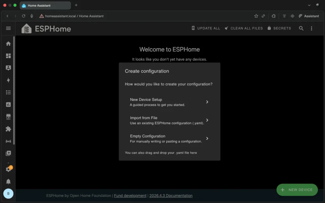This screenshot has height=203, width=325.
Task: Bookmark page with star icon
Action: 256,16
